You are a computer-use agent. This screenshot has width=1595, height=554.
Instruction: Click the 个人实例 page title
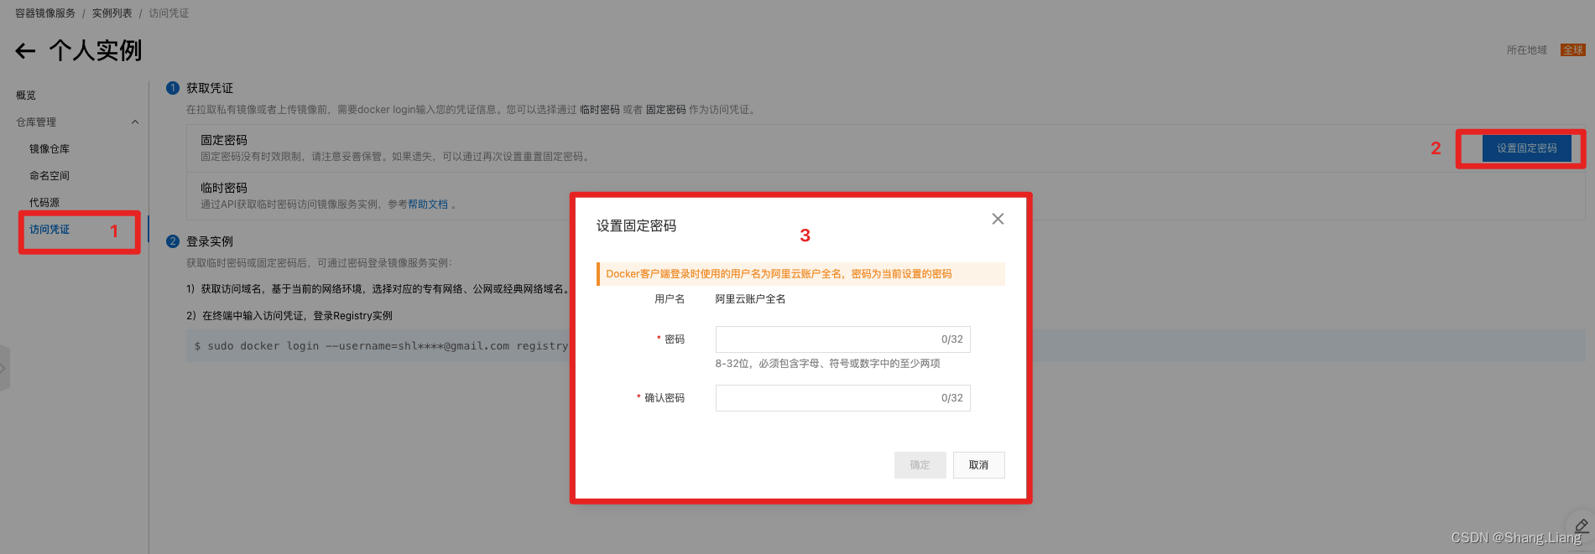pos(96,50)
